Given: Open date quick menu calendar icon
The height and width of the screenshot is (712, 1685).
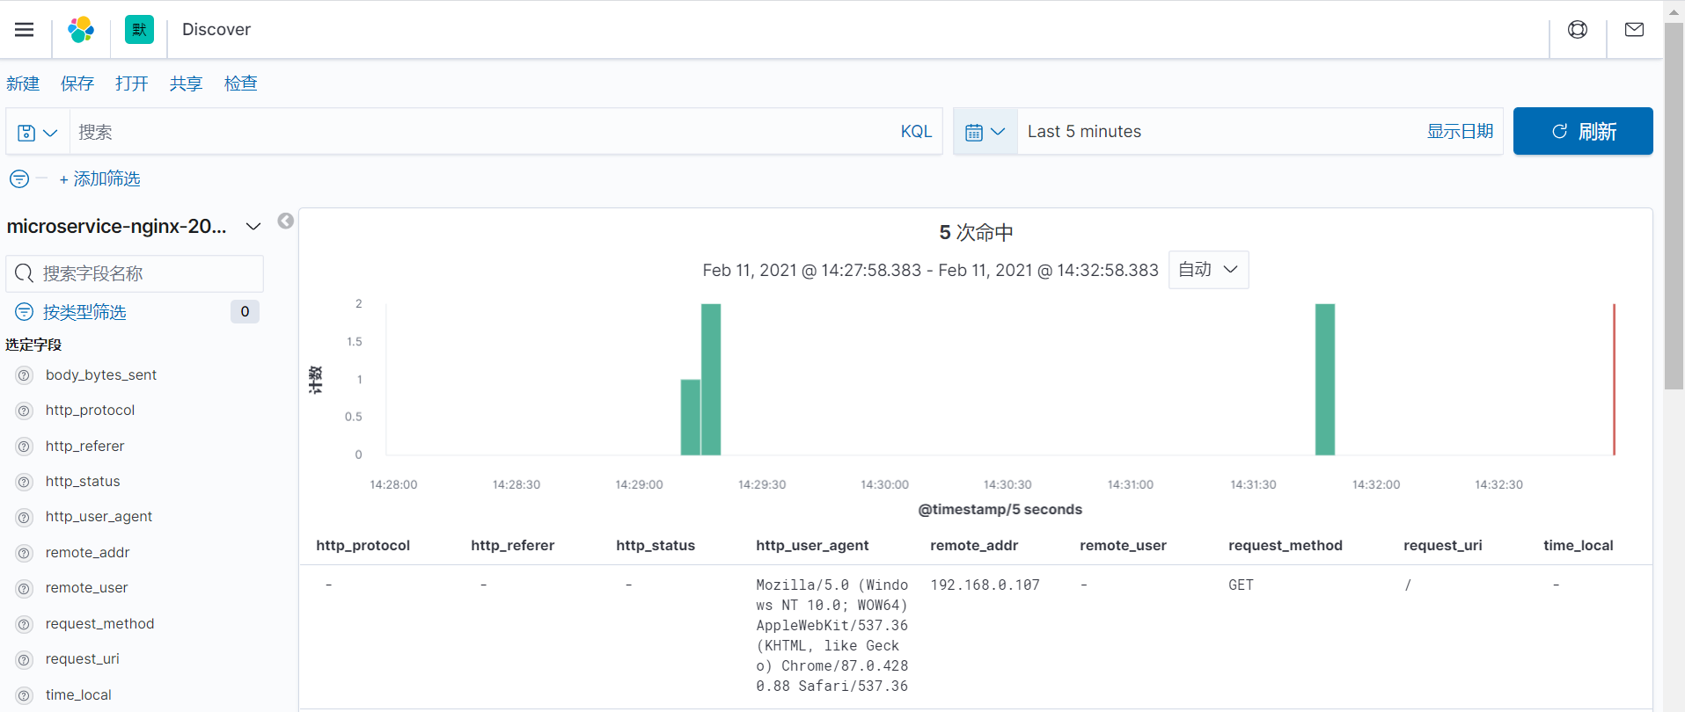Looking at the screenshot, I should coord(985,132).
